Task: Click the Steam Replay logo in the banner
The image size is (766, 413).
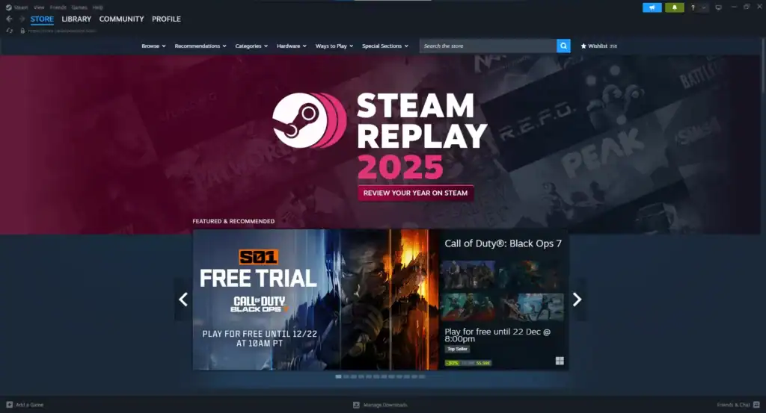Action: click(309, 120)
